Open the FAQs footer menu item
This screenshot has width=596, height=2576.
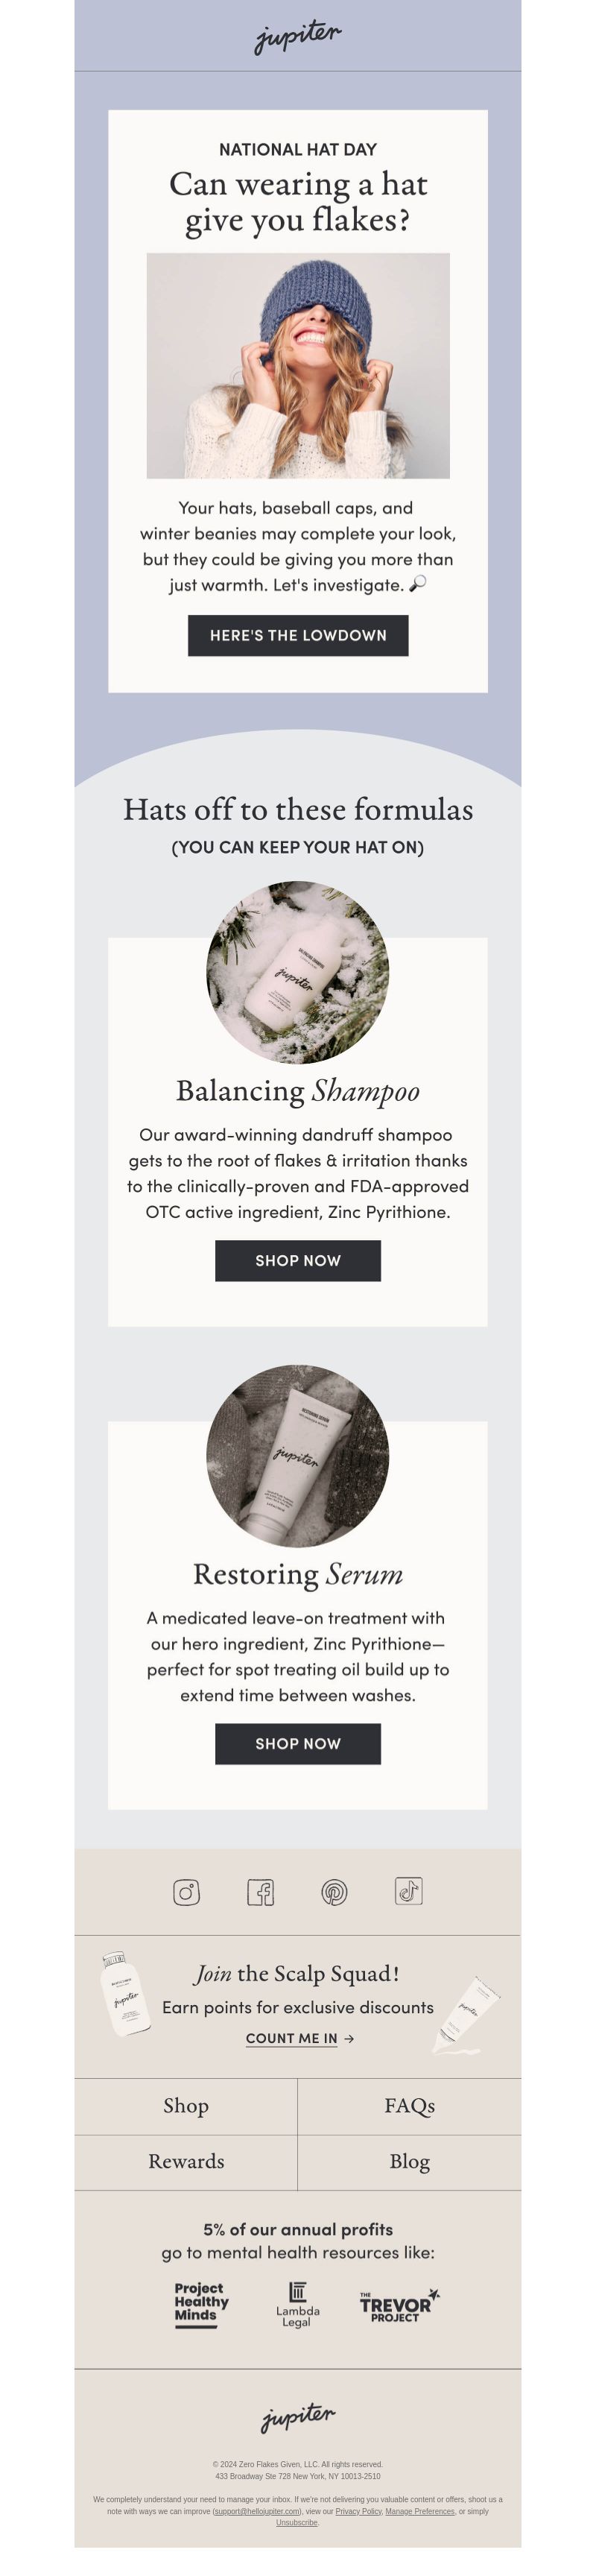[x=409, y=2106]
